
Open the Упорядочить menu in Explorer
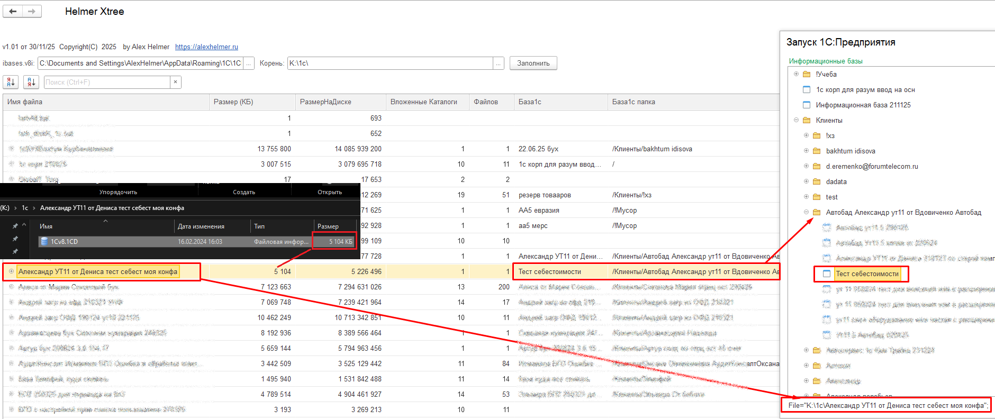tap(118, 192)
